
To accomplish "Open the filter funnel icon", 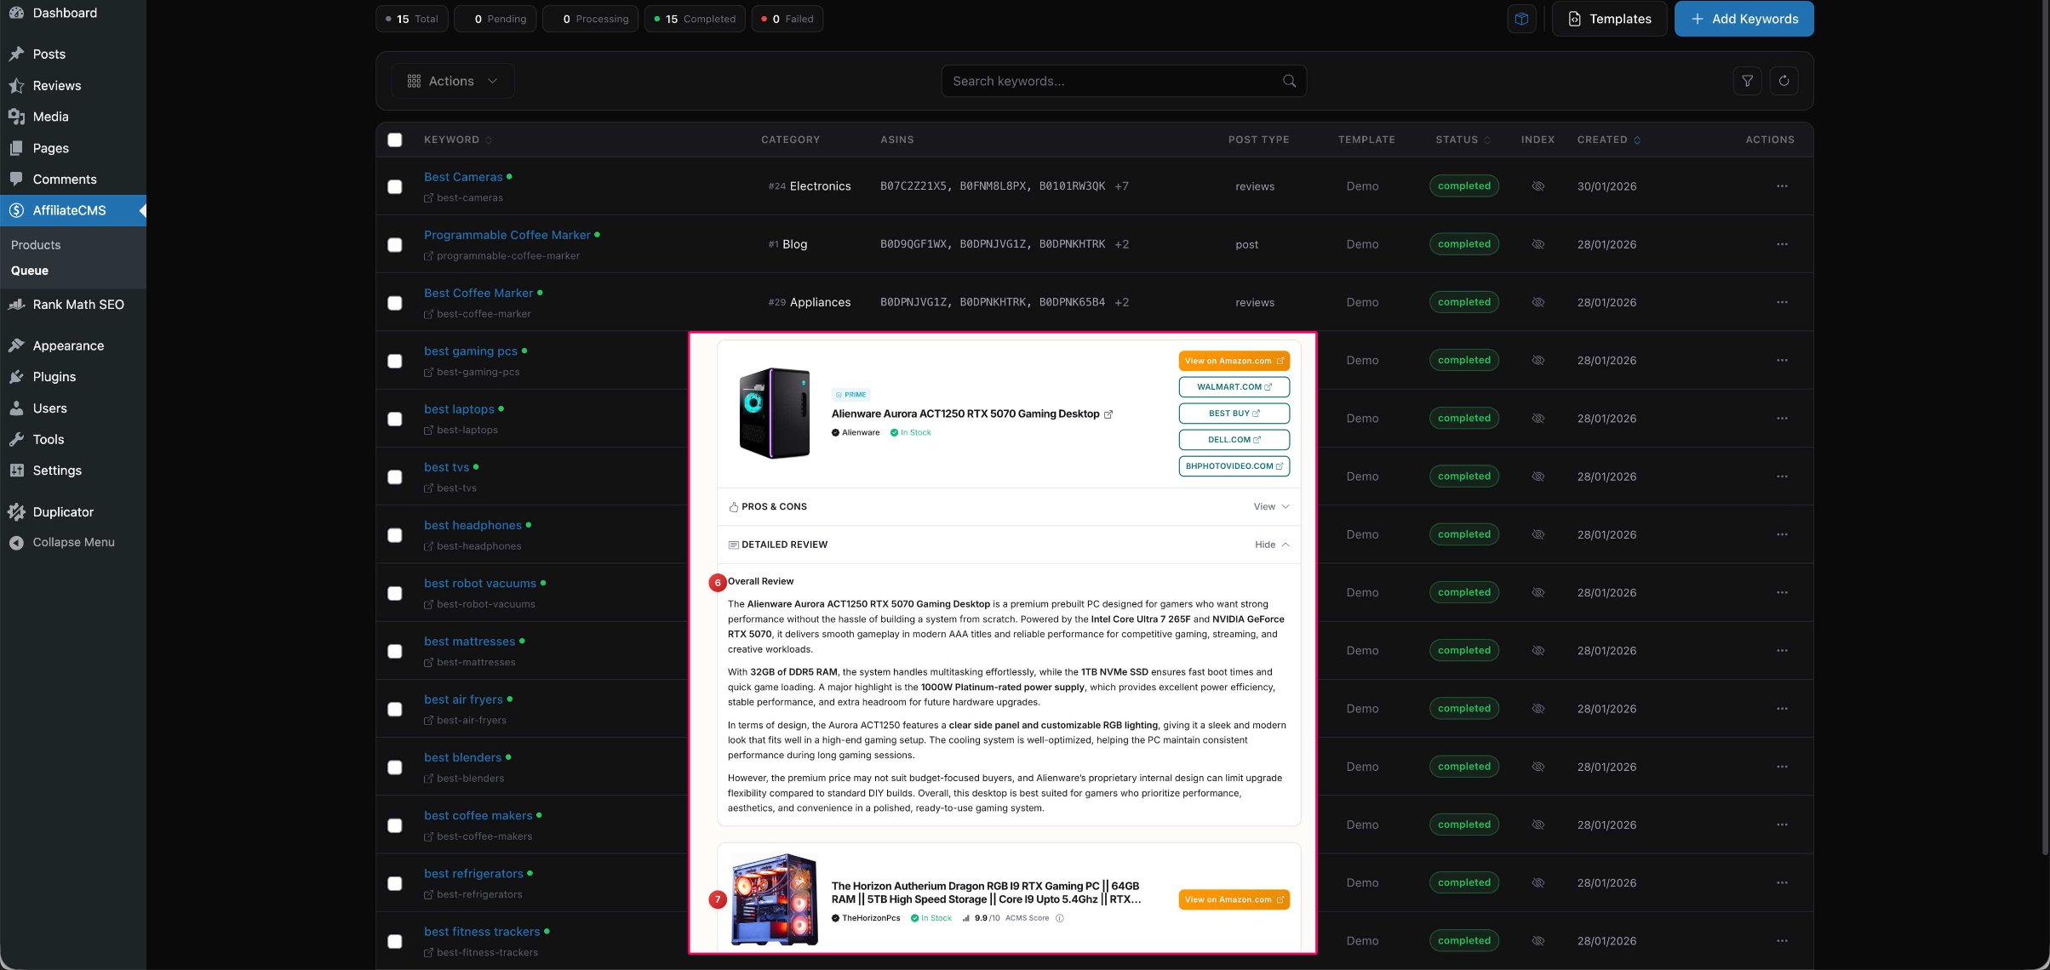I will tap(1747, 81).
